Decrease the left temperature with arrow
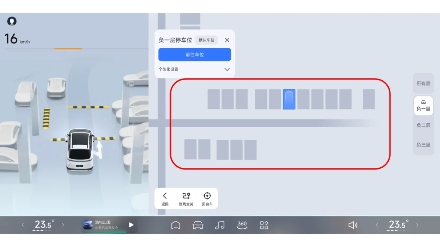The image size is (440, 247). (x=23, y=225)
